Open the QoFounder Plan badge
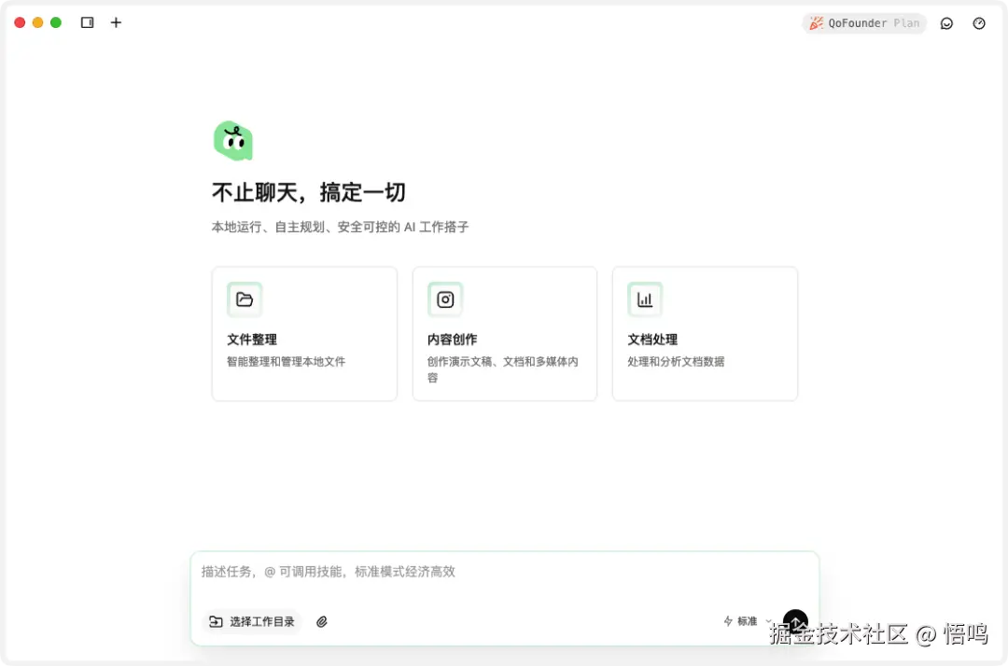The width and height of the screenshot is (1008, 666). point(864,23)
